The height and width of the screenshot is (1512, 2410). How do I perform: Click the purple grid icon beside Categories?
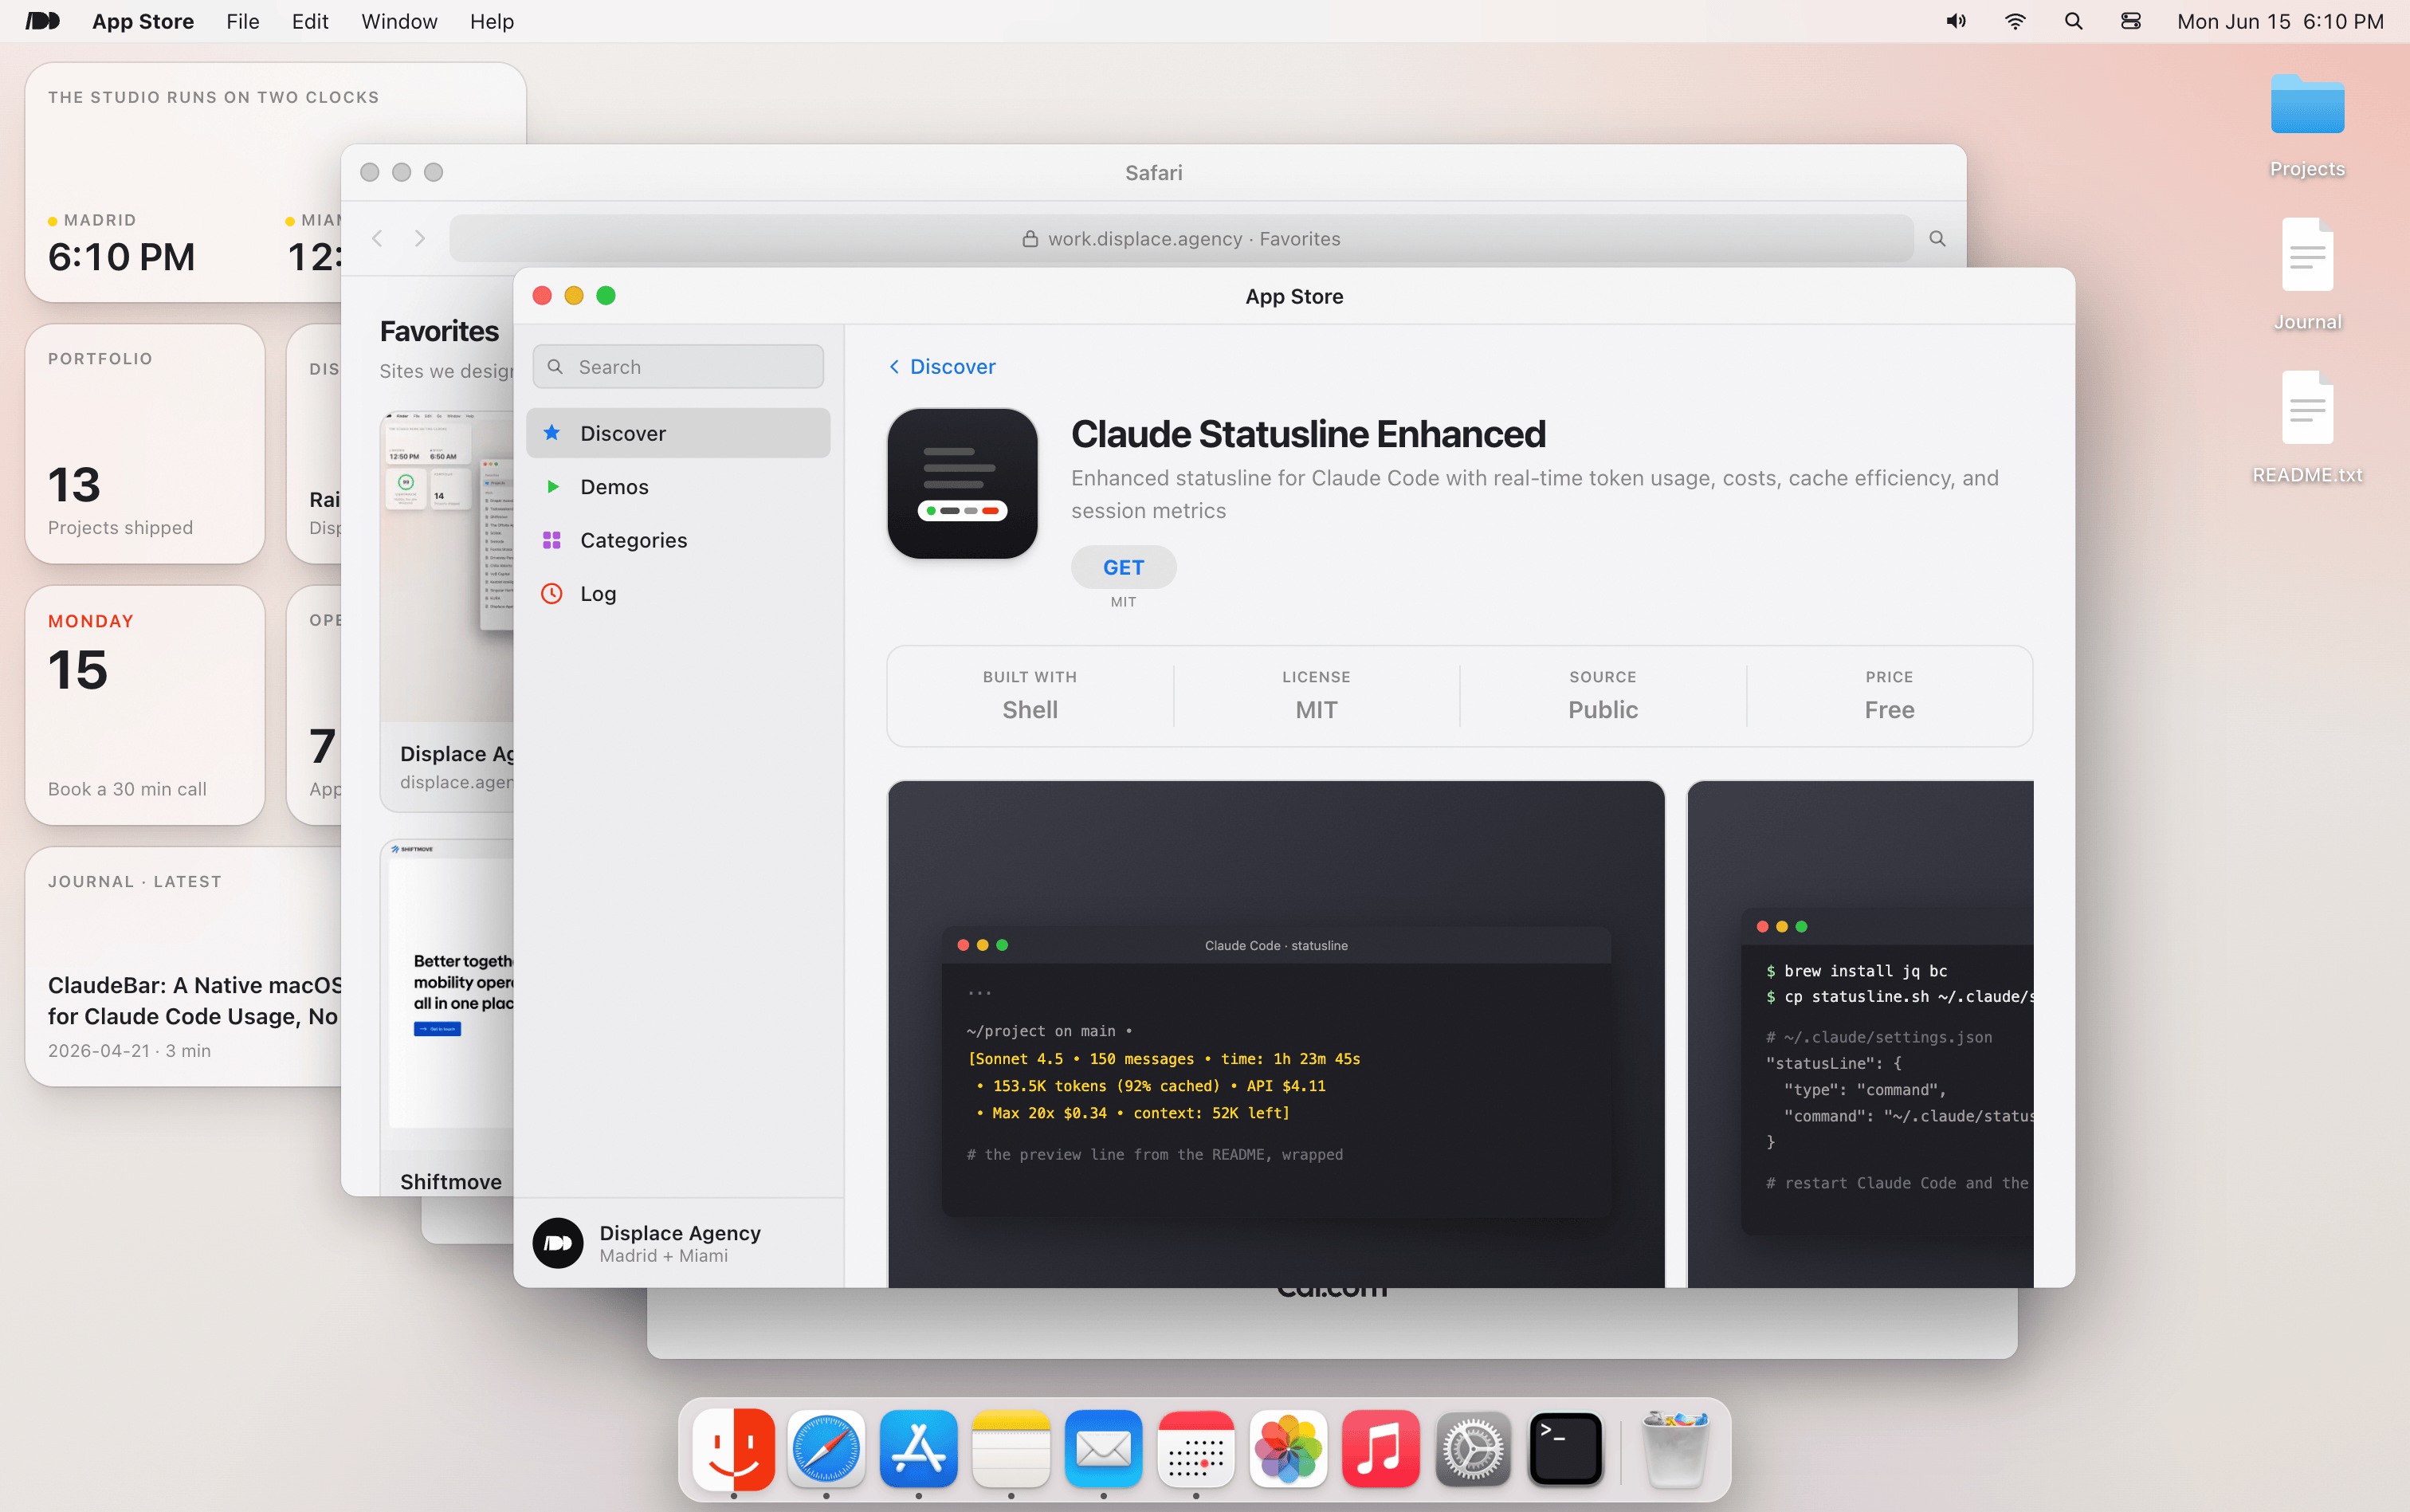[551, 540]
